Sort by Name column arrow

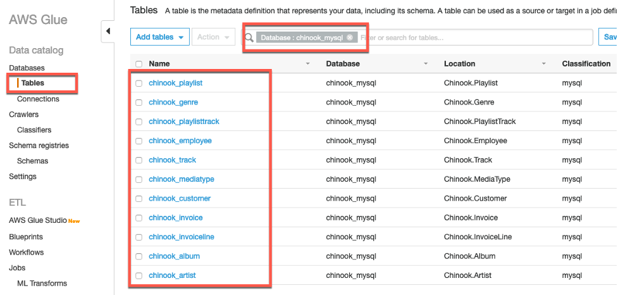click(308, 64)
